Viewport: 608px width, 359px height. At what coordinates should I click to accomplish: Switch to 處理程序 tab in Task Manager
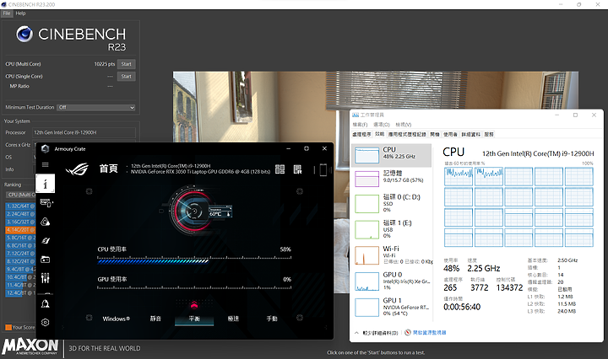[361, 134]
